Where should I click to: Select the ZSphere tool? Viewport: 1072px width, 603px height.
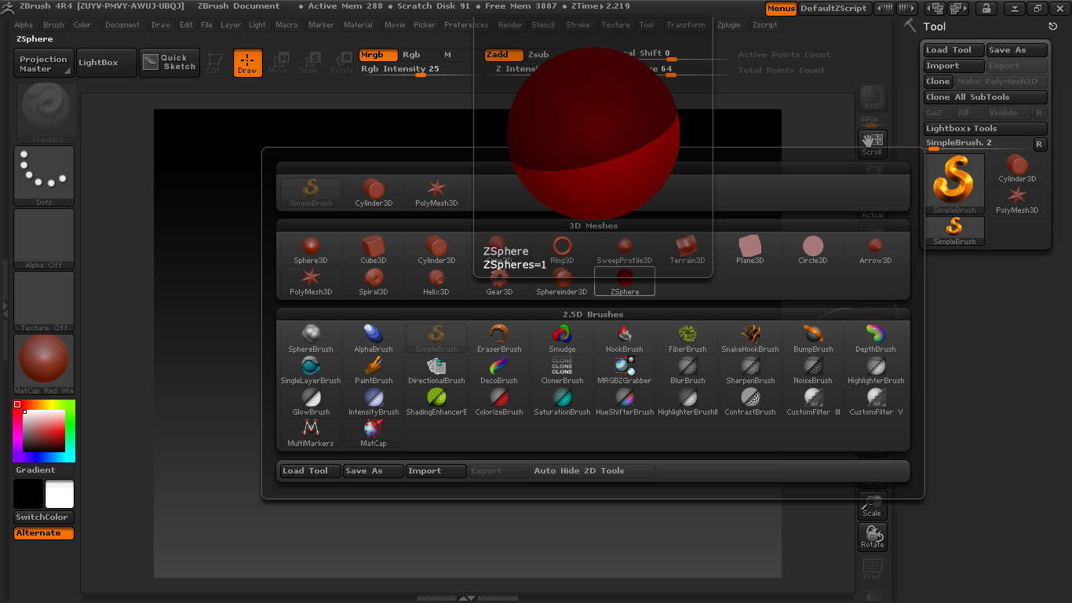tap(625, 282)
